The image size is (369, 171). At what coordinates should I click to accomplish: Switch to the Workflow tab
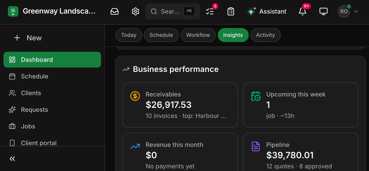click(x=198, y=35)
